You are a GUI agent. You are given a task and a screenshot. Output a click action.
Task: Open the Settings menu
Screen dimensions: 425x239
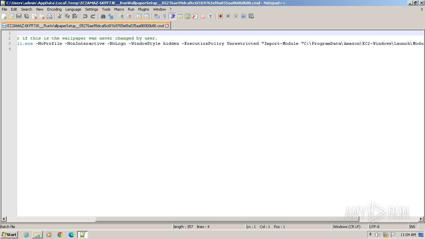click(x=92, y=9)
